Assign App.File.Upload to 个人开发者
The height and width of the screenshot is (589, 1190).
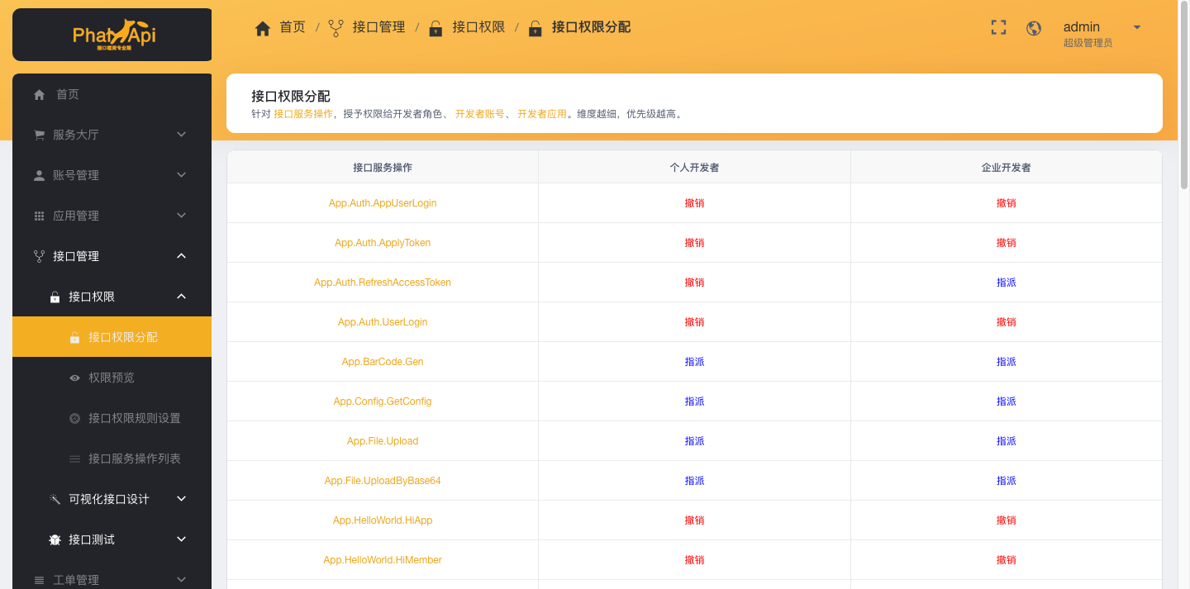tap(694, 441)
